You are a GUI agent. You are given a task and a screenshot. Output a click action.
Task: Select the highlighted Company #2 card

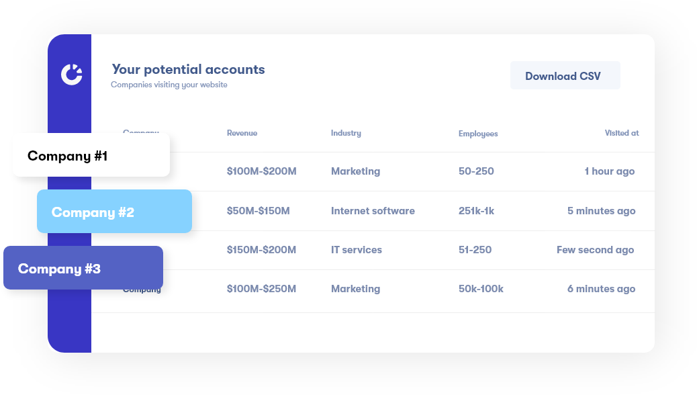tap(113, 212)
